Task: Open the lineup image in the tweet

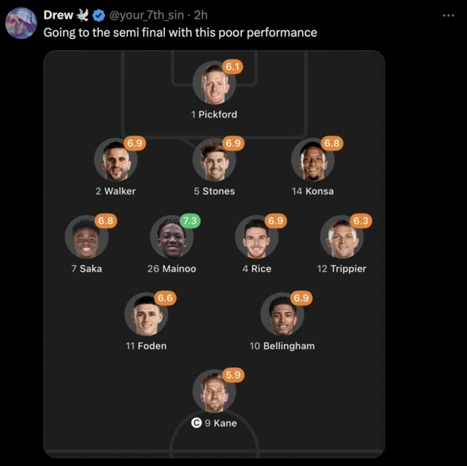Action: [214, 255]
